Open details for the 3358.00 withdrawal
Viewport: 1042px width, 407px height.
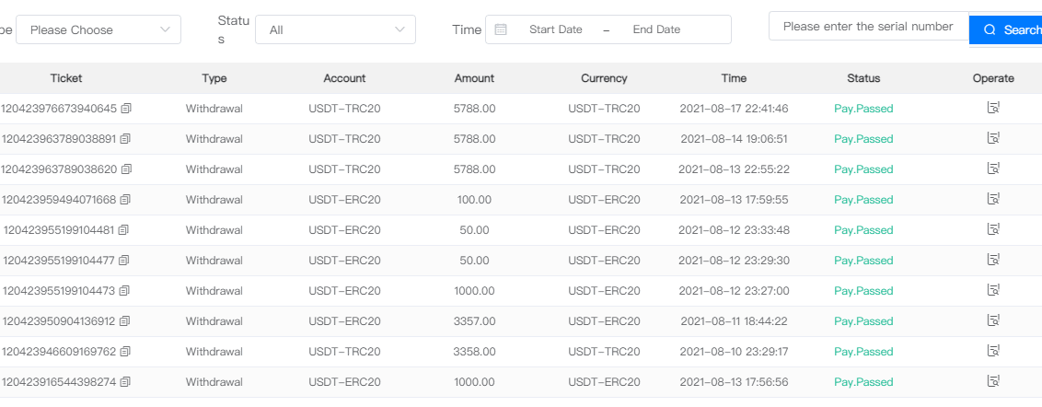coord(993,351)
